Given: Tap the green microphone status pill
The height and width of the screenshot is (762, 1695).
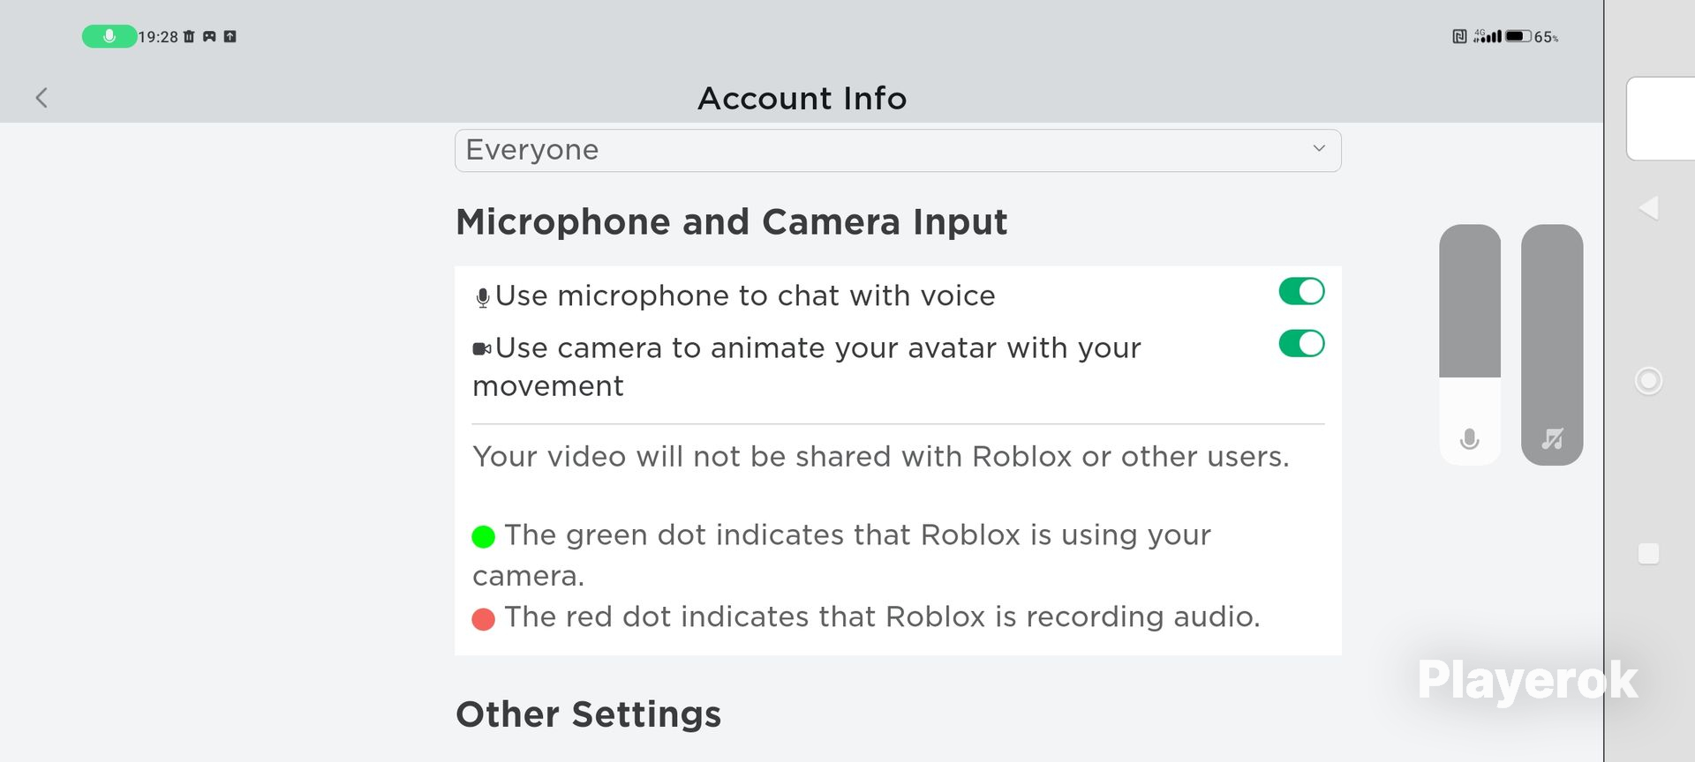Looking at the screenshot, I should 109,36.
